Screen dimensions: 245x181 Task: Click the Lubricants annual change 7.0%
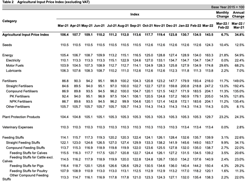coord(240,71)
